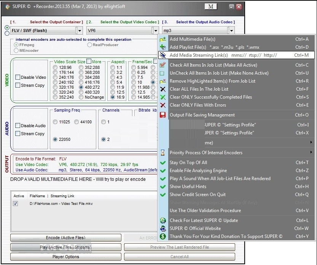Screen dimensions: 317x265
Task: Click the FileName column header
Action: (x=37, y=196)
